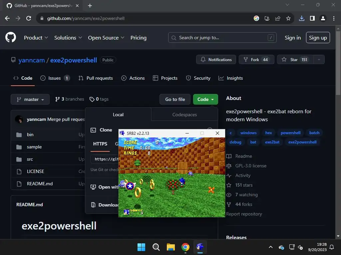The height and width of the screenshot is (255, 341).
Task: Click the Google account icon in address bar
Action: (256, 19)
